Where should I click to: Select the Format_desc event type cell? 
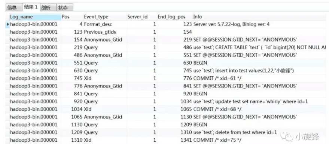tap(105, 24)
